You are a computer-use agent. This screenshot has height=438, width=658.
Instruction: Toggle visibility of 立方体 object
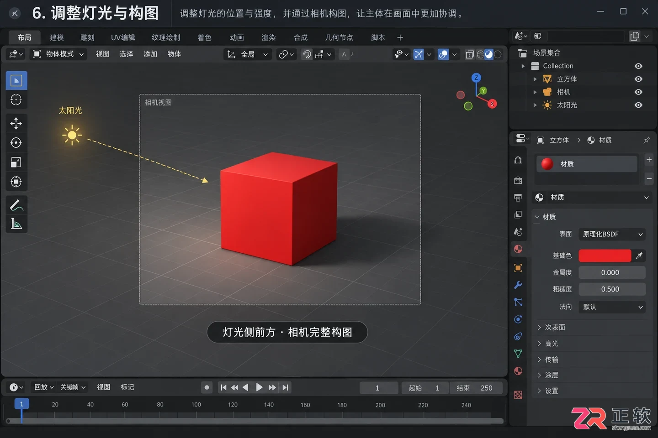coord(638,79)
